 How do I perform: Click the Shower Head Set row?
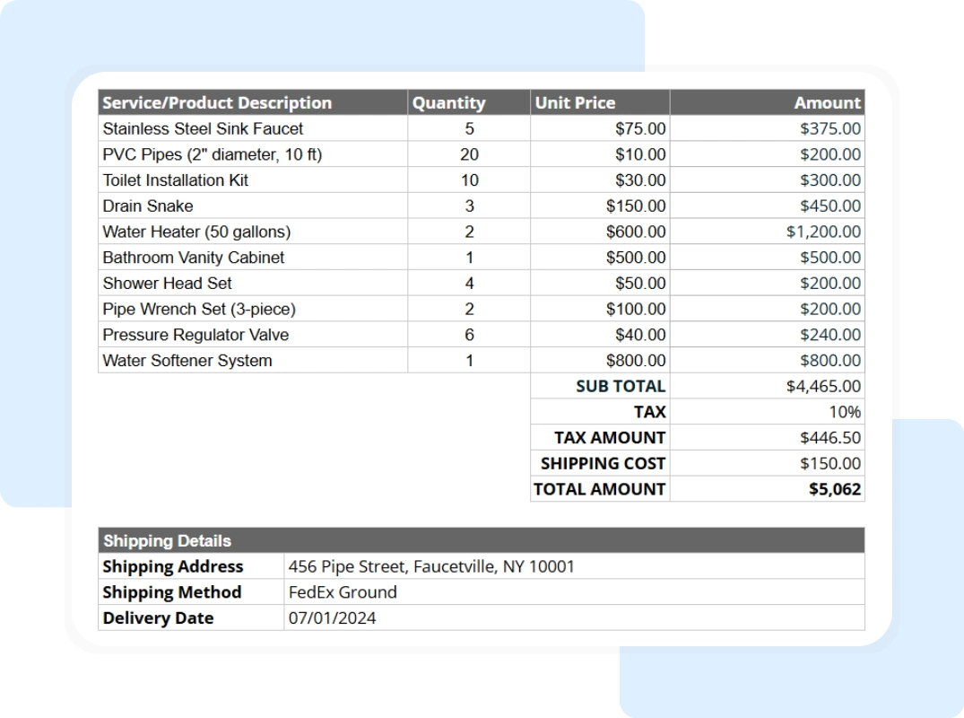click(x=167, y=283)
